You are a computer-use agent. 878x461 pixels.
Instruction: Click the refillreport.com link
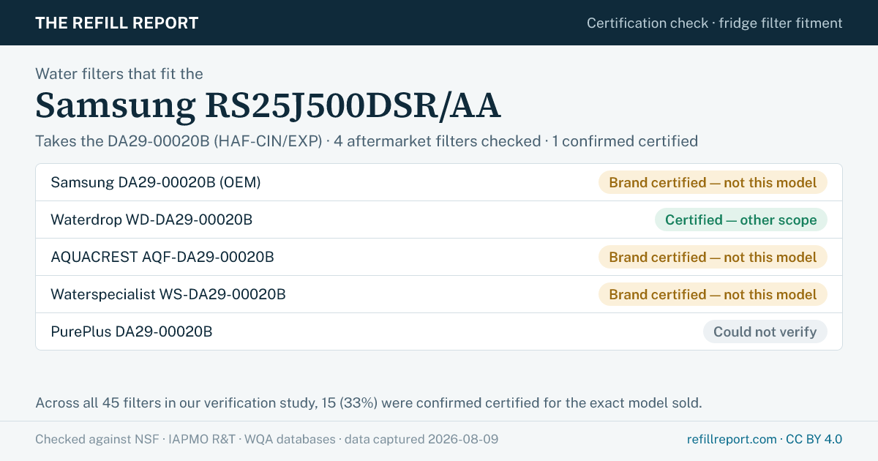point(732,439)
